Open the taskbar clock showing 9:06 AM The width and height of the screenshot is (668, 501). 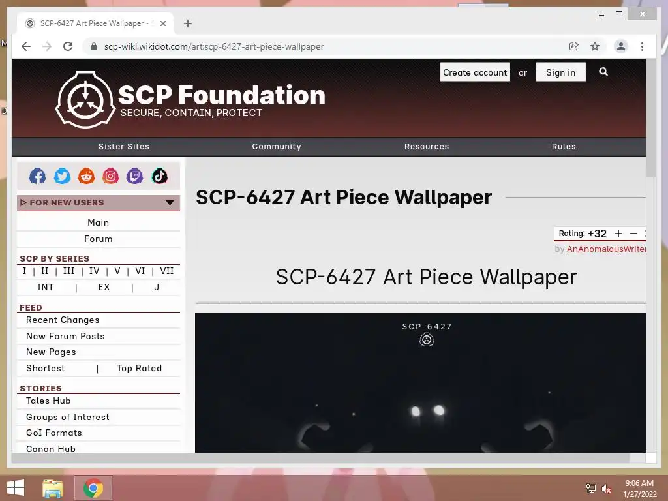click(639, 489)
